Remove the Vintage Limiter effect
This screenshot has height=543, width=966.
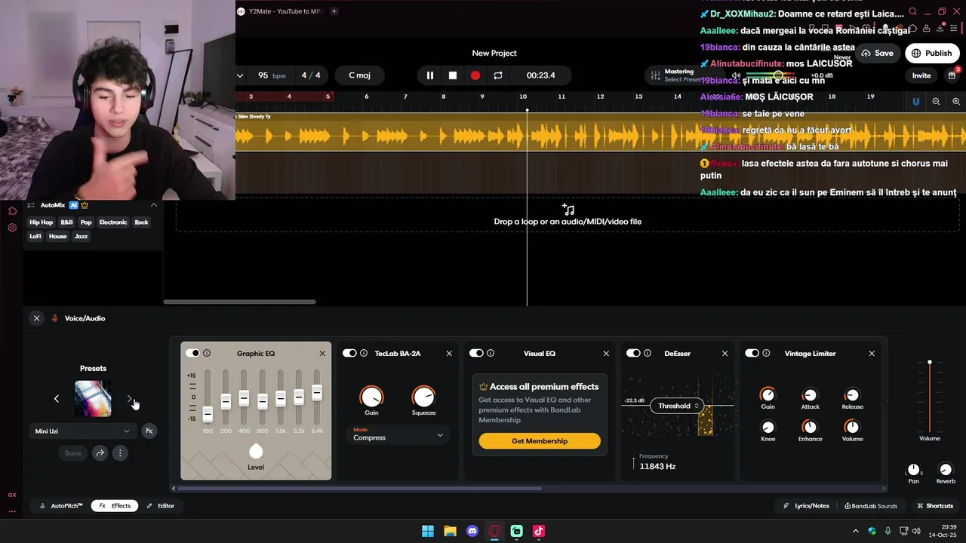tap(872, 354)
